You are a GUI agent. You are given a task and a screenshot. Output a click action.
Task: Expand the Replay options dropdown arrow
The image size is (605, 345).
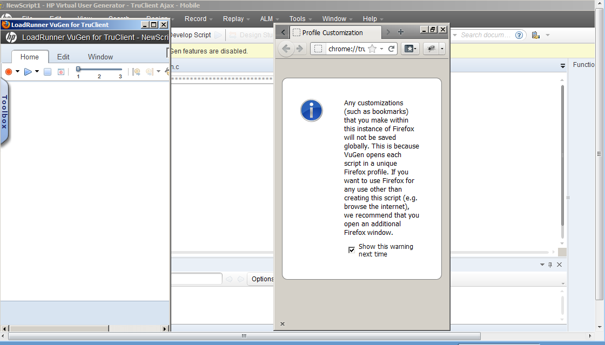pos(37,71)
